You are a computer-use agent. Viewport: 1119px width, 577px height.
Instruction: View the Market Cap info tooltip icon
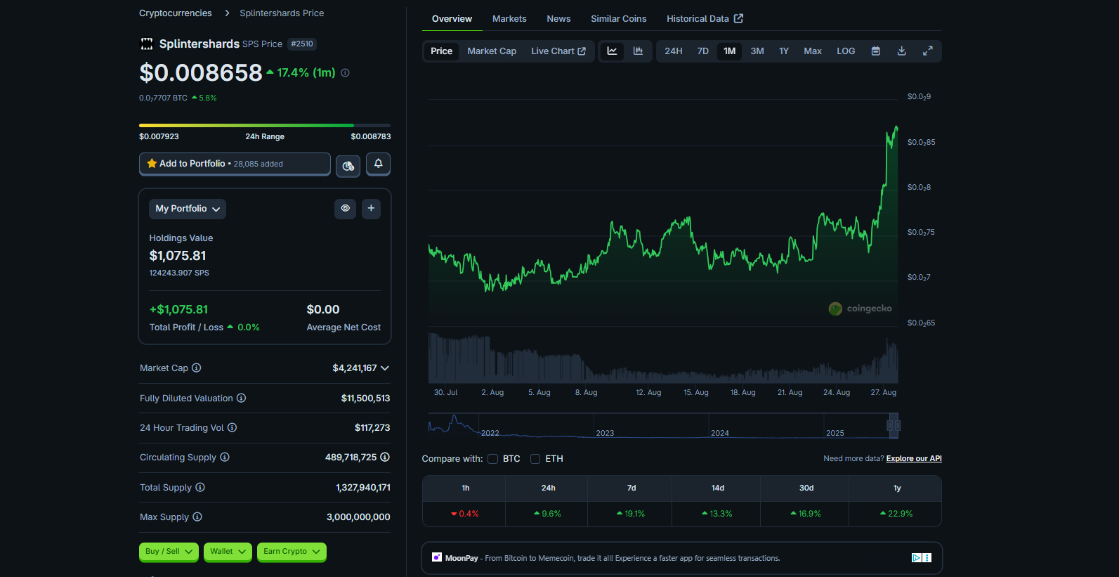pyautogui.click(x=197, y=368)
